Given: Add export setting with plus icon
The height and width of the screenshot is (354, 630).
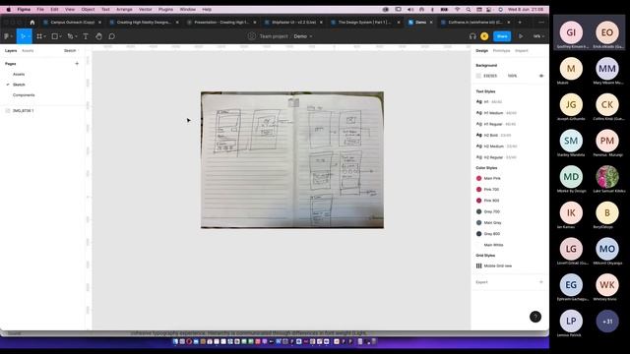Looking at the screenshot, I should click(x=540, y=282).
